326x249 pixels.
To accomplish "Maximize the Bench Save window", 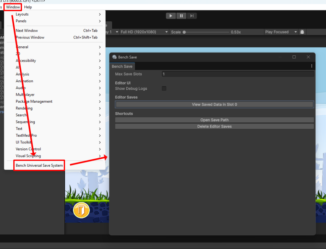I will click(x=294, y=57).
